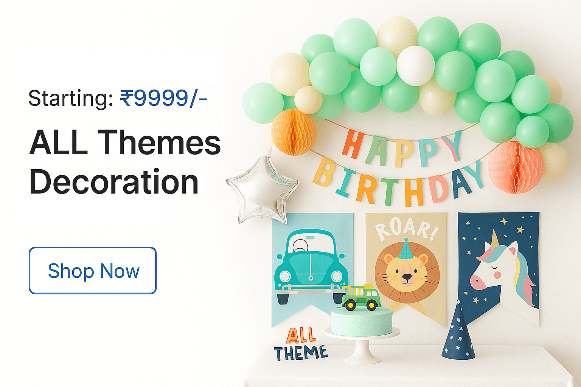This screenshot has width=581, height=387.
Task: Select the ₹9999/- price text
Action: [164, 98]
